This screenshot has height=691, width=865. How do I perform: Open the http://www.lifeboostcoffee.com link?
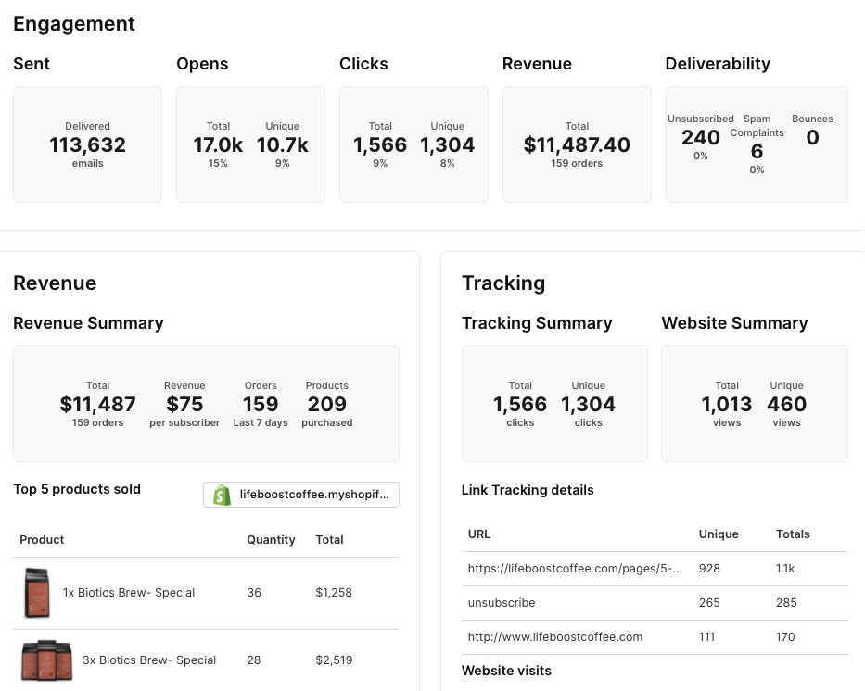554,636
